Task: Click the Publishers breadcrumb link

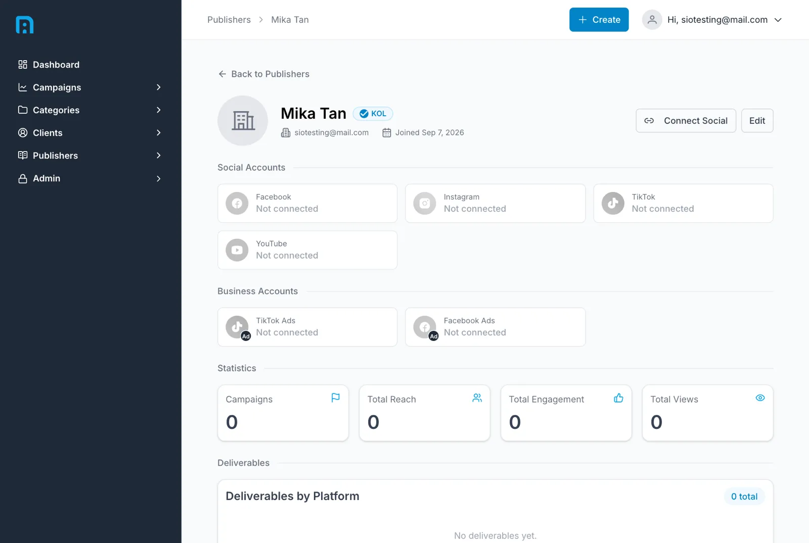Action: (229, 20)
